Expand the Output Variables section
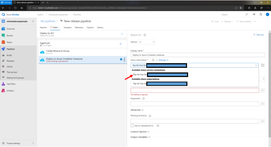 141,137
